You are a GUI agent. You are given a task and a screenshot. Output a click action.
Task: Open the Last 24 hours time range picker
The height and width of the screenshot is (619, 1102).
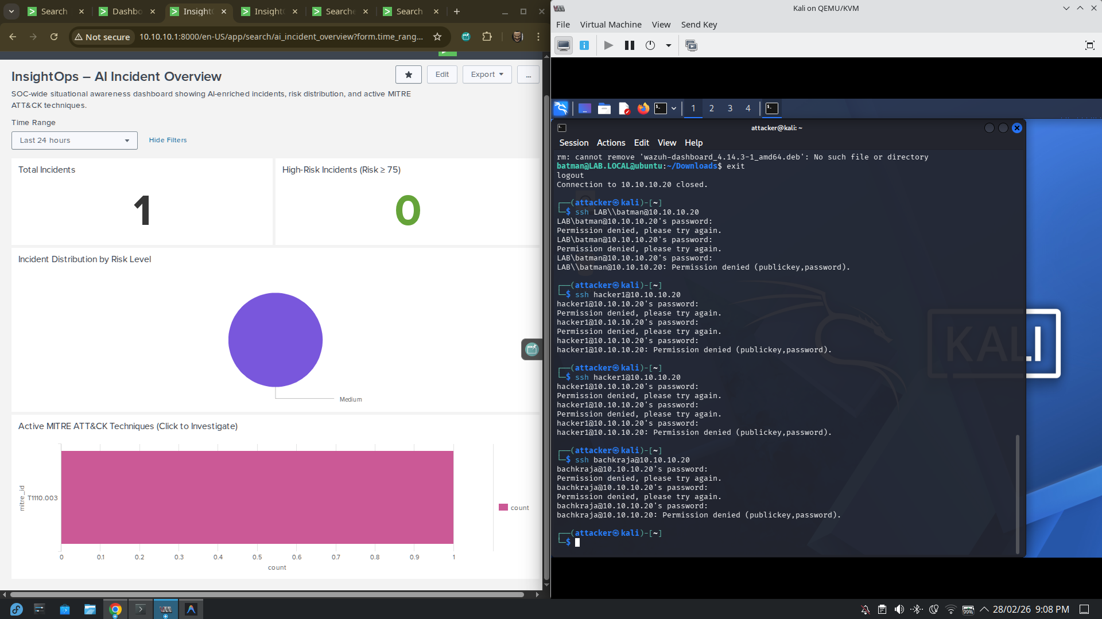[x=75, y=141]
